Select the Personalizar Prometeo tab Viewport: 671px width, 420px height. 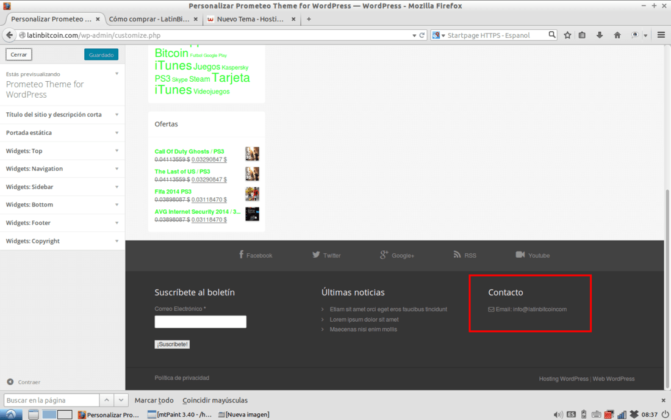[x=51, y=19]
